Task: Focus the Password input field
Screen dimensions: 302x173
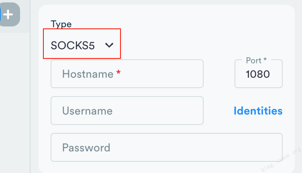Action: coord(166,147)
